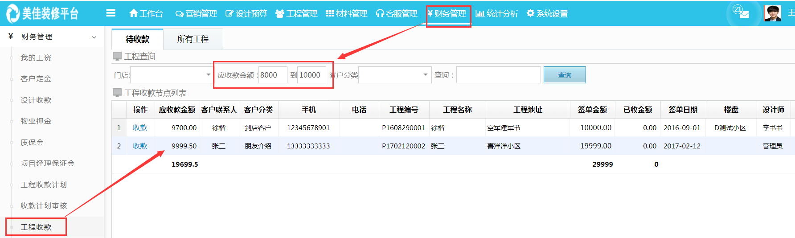Toggle the hamburger sidebar menu icon
Viewport: 795px width, 238px height.
111,13
